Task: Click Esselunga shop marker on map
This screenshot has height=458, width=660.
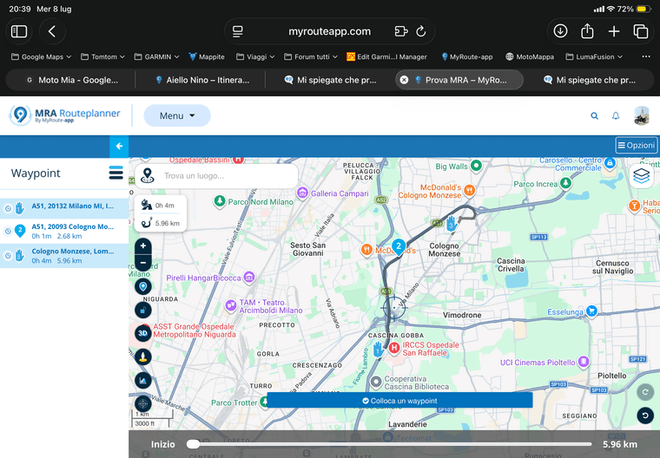Action: 591,311
